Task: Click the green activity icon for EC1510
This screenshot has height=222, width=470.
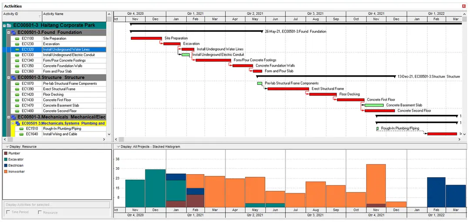Action: [21, 129]
